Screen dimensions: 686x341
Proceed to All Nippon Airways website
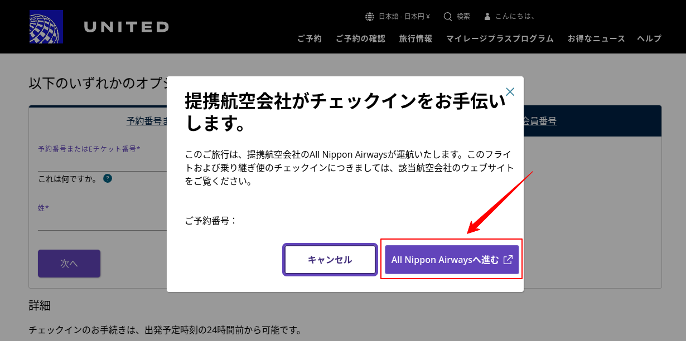452,260
